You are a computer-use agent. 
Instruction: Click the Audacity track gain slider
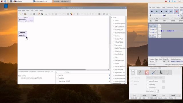click(x=153, y=29)
